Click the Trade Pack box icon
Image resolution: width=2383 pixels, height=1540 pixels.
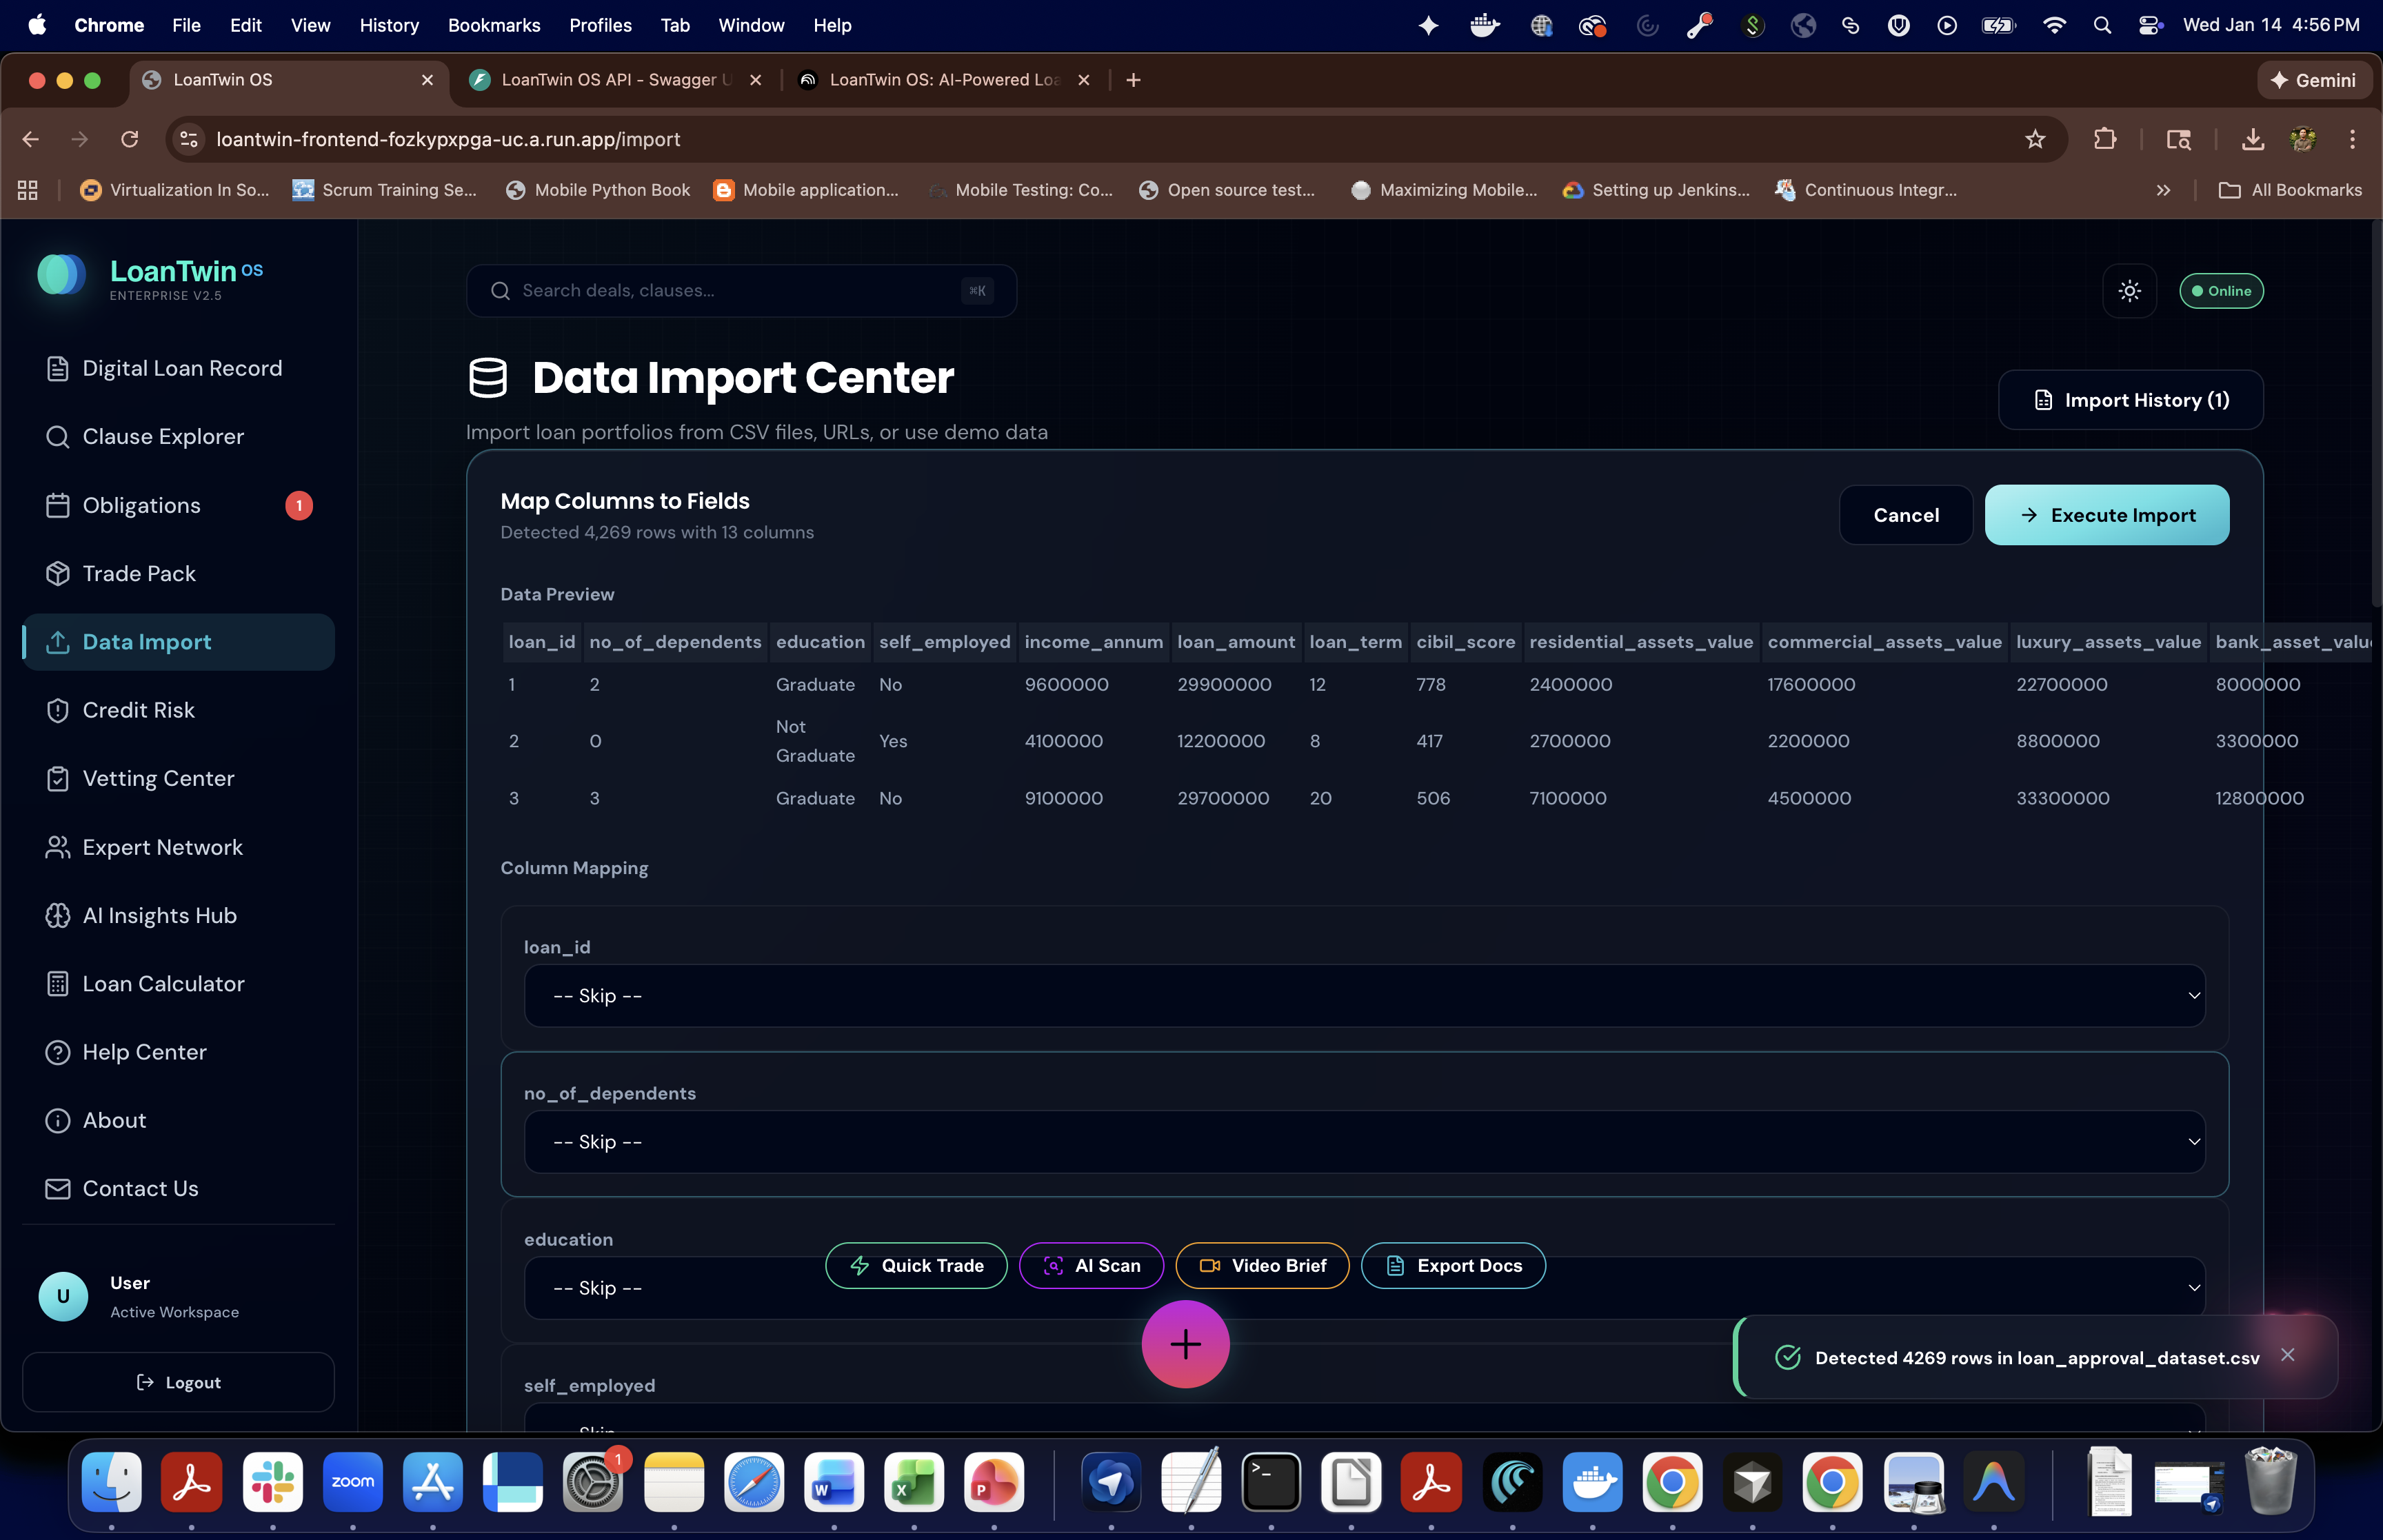click(58, 573)
